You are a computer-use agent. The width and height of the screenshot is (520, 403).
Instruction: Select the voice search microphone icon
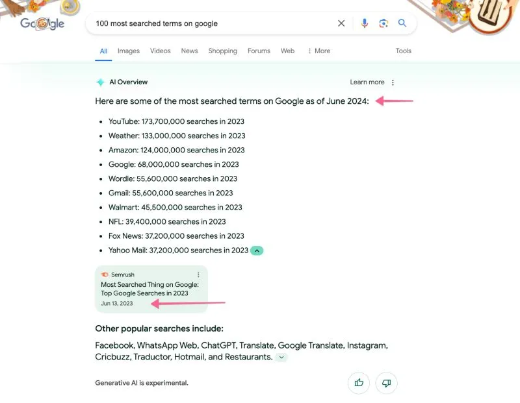pyautogui.click(x=364, y=23)
